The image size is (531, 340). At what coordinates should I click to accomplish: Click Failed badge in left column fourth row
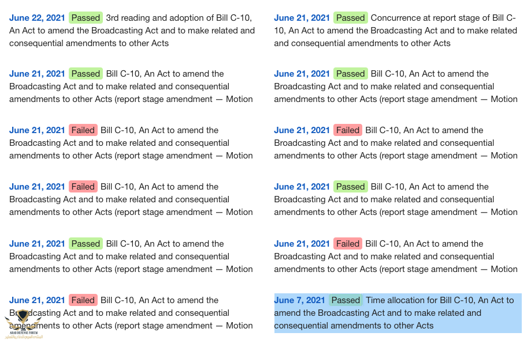click(x=83, y=187)
